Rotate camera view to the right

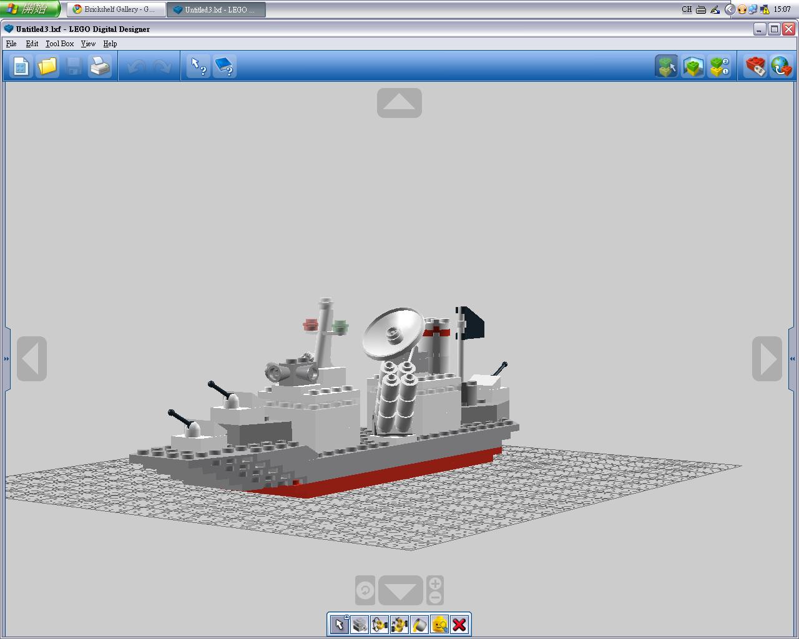point(767,359)
